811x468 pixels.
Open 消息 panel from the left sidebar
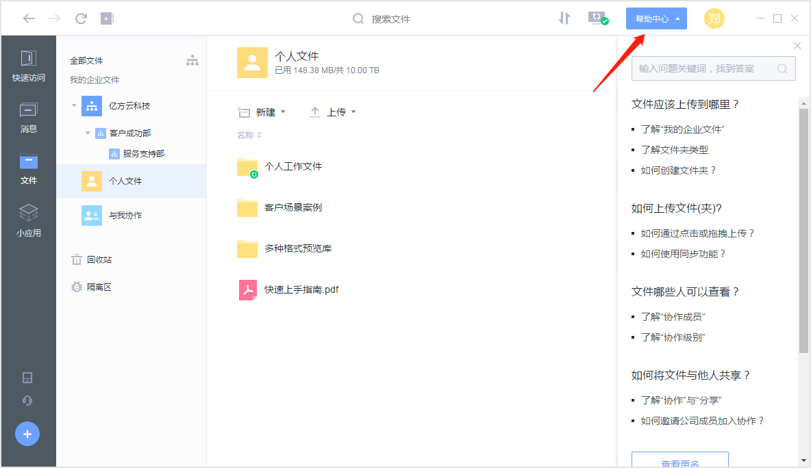[x=28, y=118]
